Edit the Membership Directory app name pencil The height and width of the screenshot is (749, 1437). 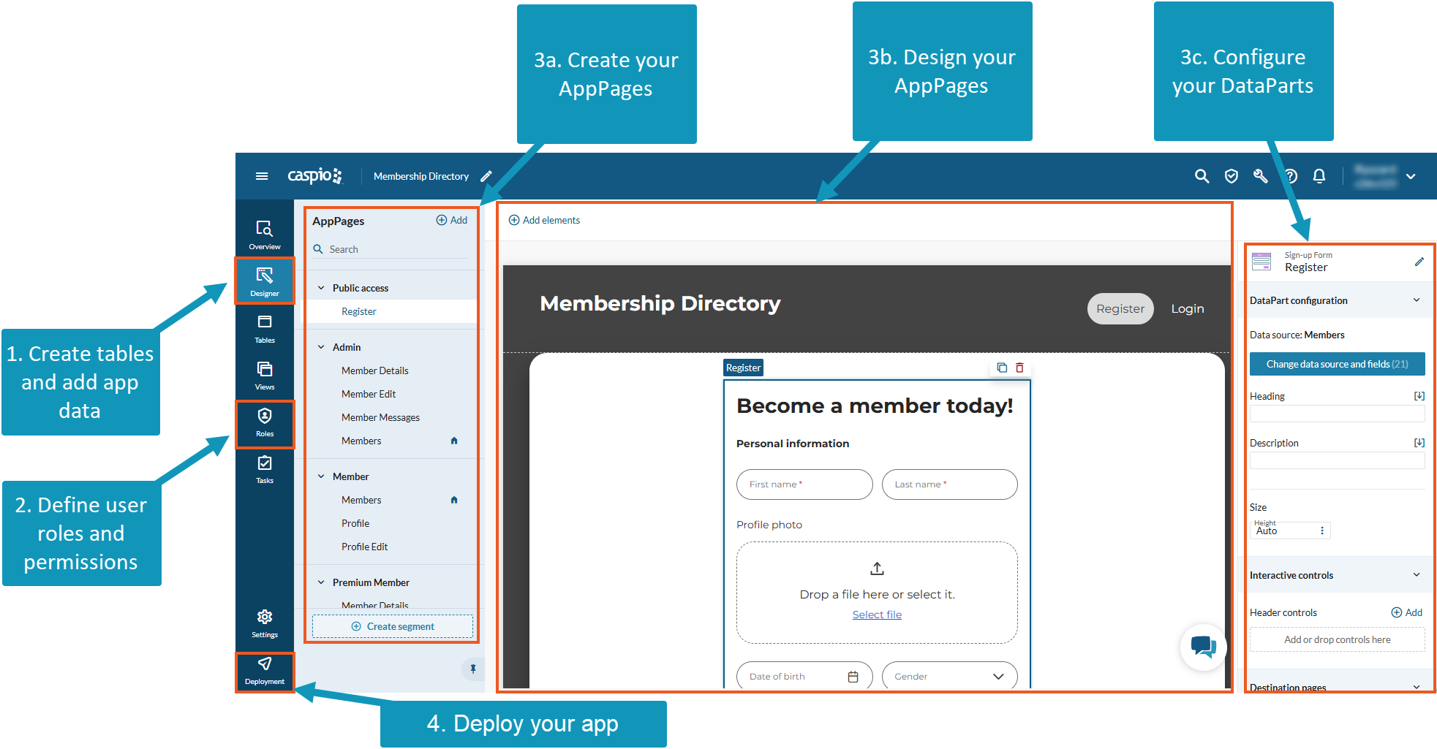coord(486,176)
